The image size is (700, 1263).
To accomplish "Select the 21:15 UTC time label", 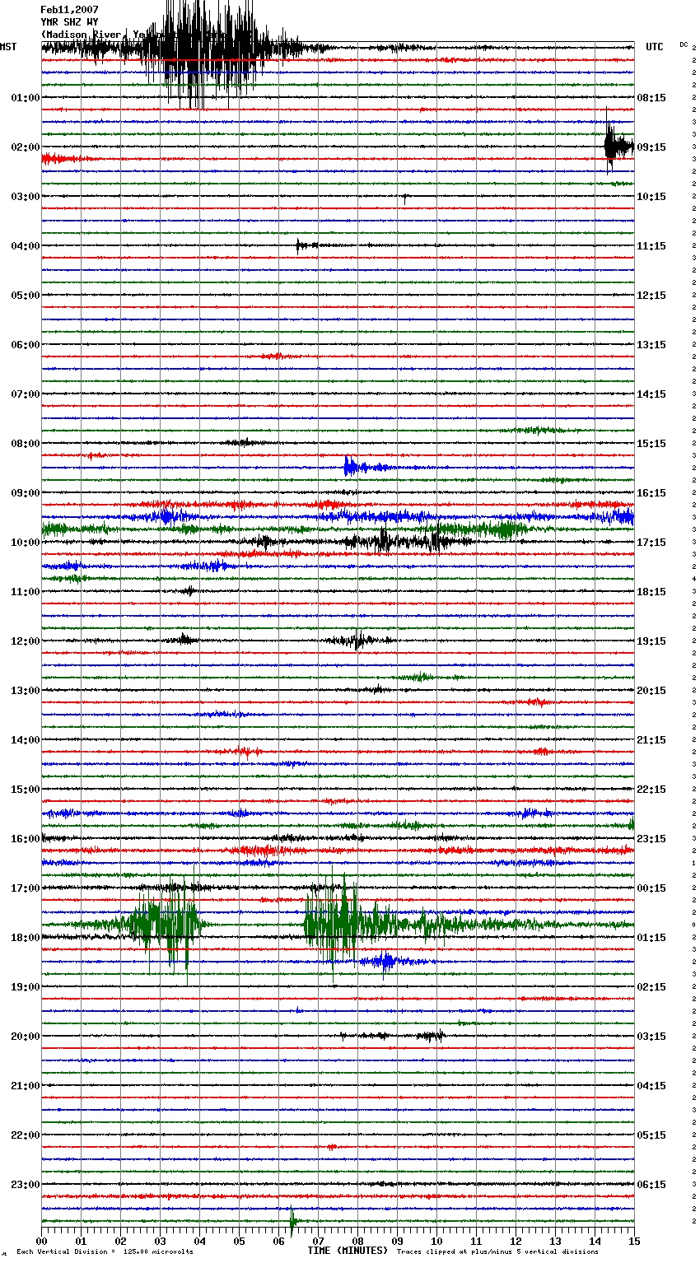I will point(651,740).
